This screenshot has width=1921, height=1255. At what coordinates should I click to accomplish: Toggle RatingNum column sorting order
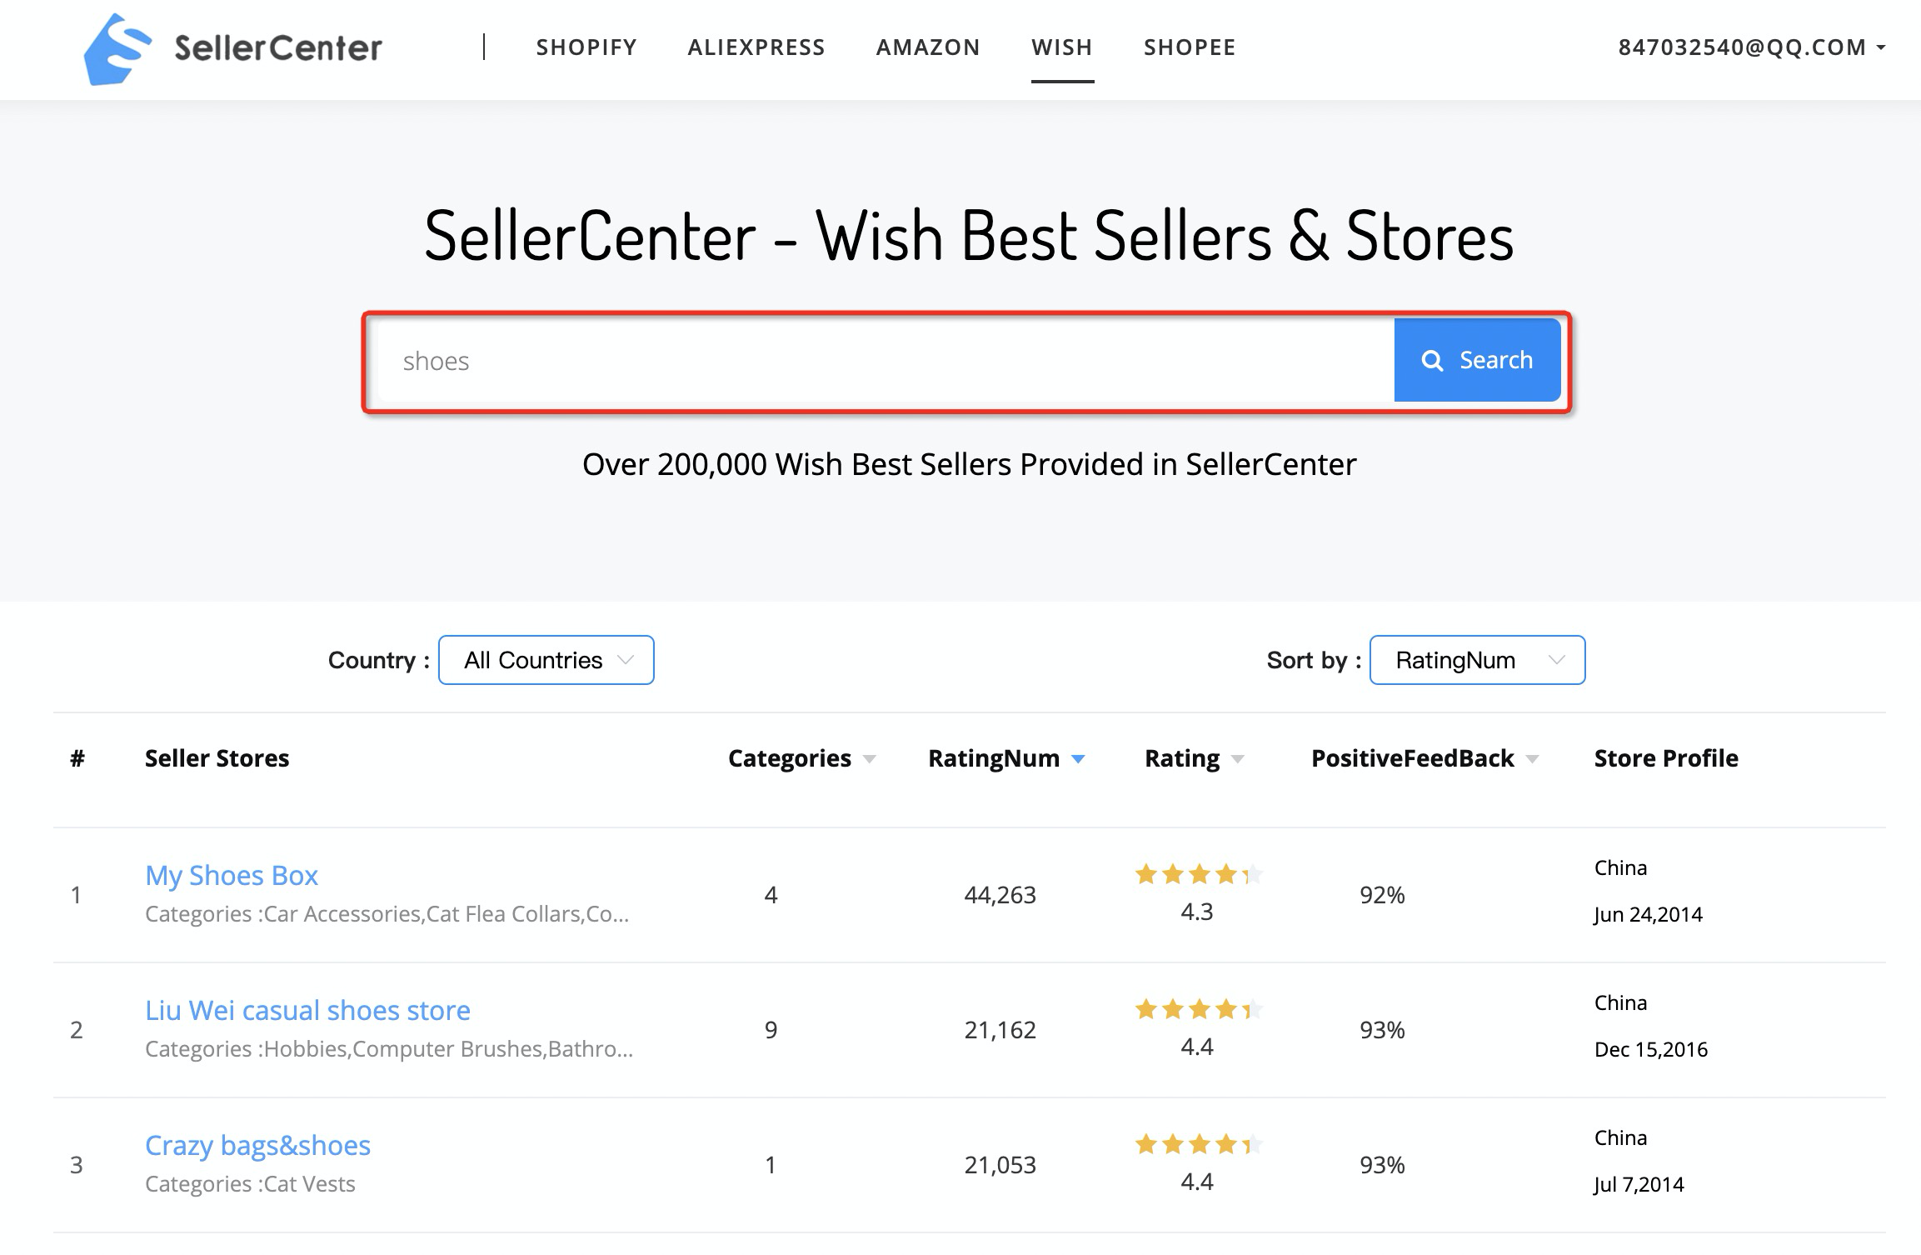click(x=1078, y=759)
